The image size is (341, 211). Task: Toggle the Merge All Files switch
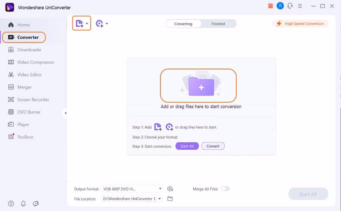tap(225, 189)
